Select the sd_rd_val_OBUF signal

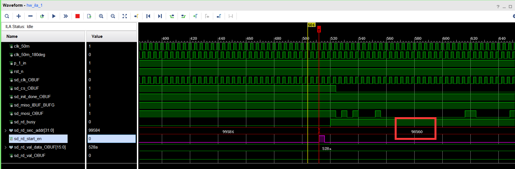point(29,156)
